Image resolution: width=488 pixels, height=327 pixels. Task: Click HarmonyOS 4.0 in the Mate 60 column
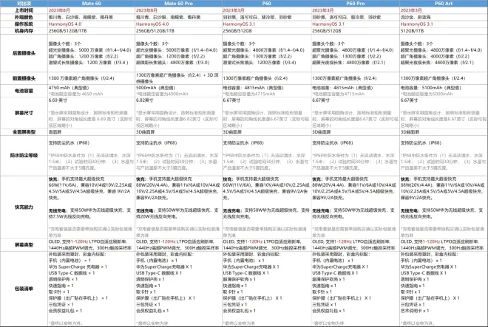point(64,24)
